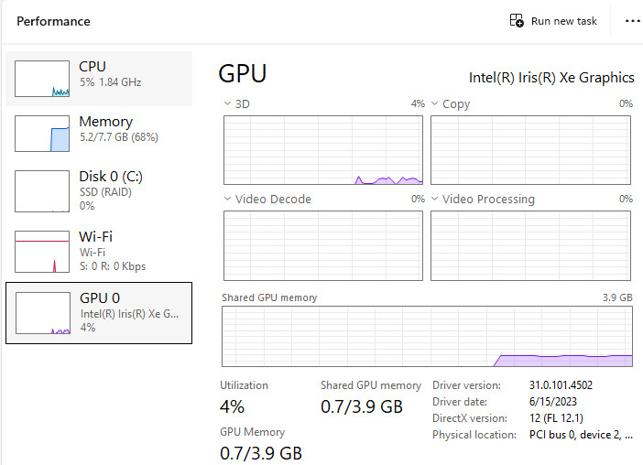Click the large GPU heading
Viewport: 643px width, 465px height.
coord(243,74)
